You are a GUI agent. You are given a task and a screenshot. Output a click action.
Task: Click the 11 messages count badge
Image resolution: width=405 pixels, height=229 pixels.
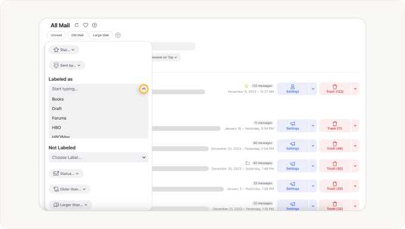[263, 123]
